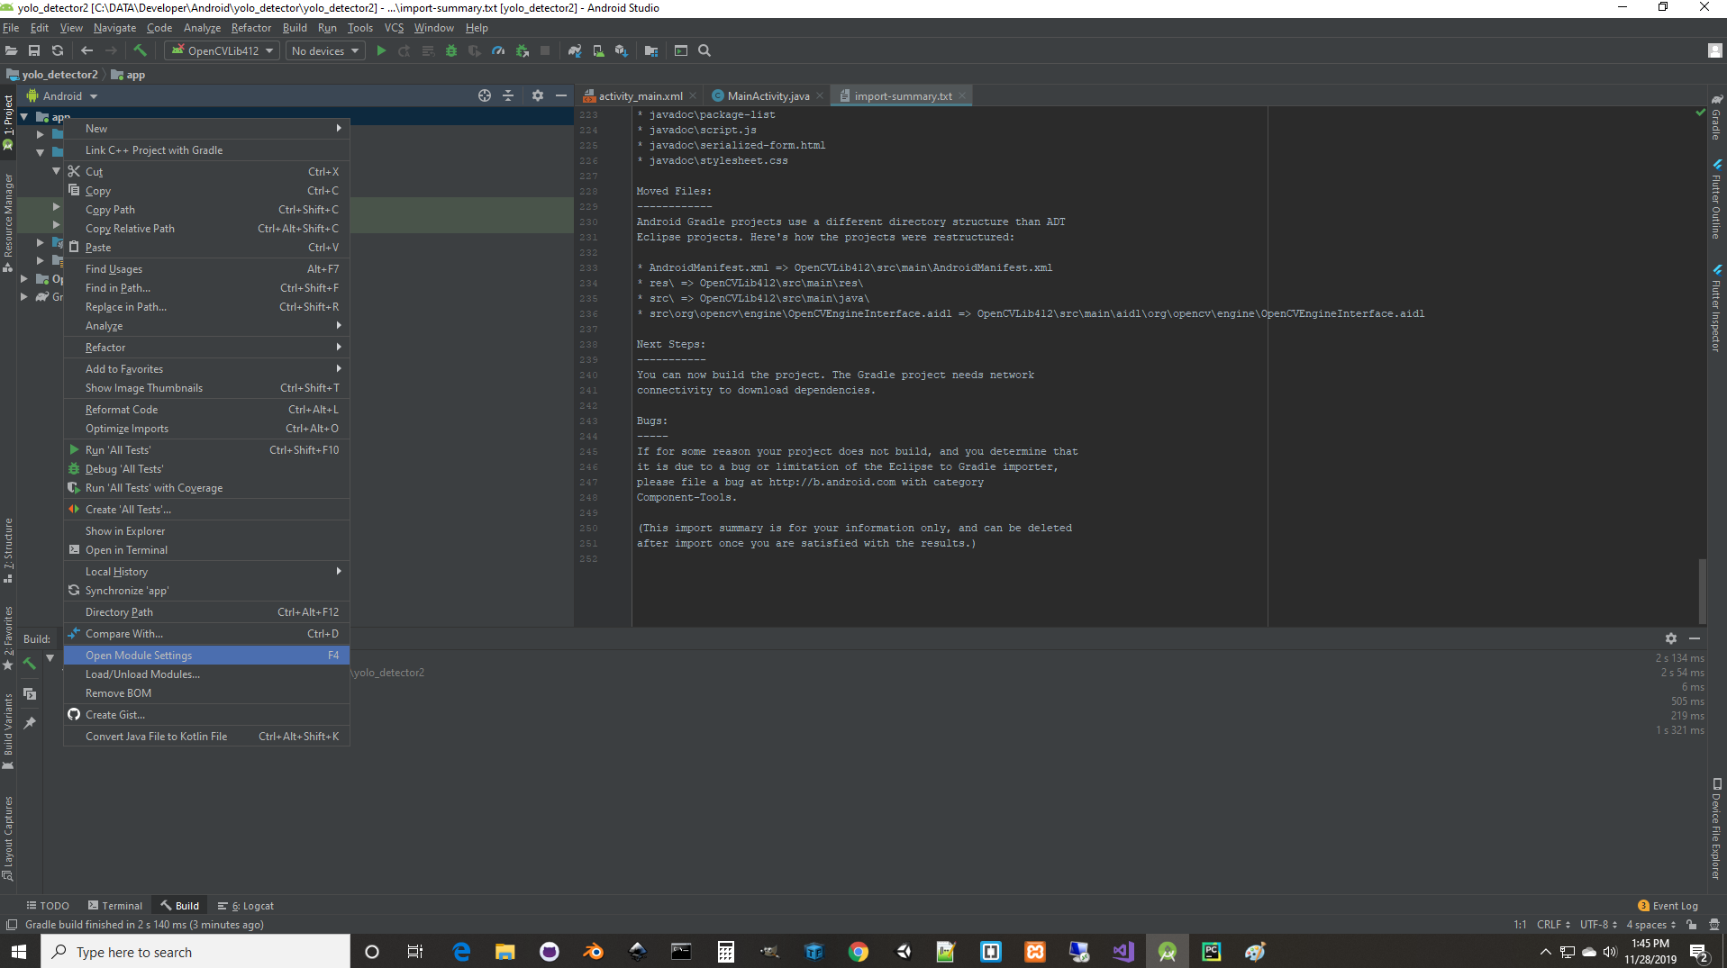The width and height of the screenshot is (1727, 968).
Task: Click the Search Everywhere magnifier icon
Action: 704,51
